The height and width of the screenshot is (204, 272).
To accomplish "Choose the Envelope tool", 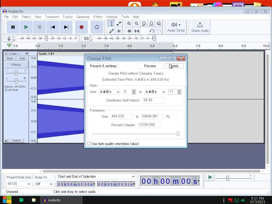I will 119,24.
